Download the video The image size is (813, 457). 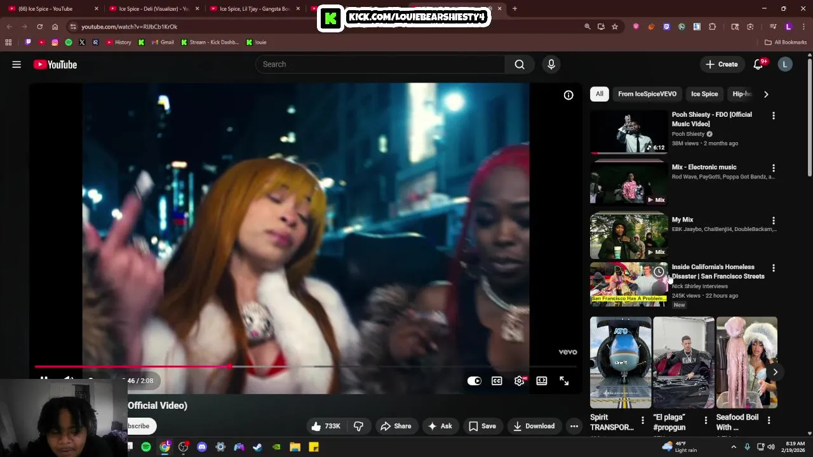tap(534, 426)
